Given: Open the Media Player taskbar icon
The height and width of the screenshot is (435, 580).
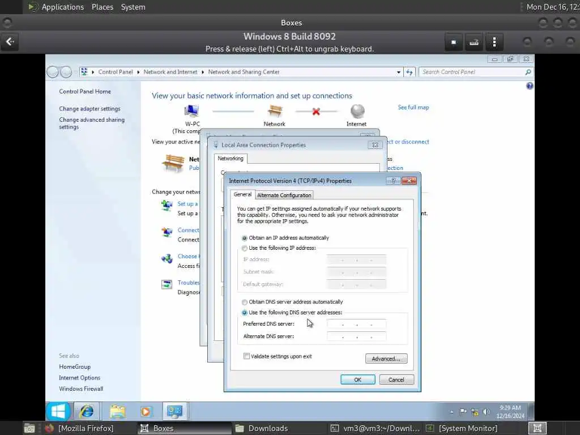Looking at the screenshot, I should click(x=146, y=412).
